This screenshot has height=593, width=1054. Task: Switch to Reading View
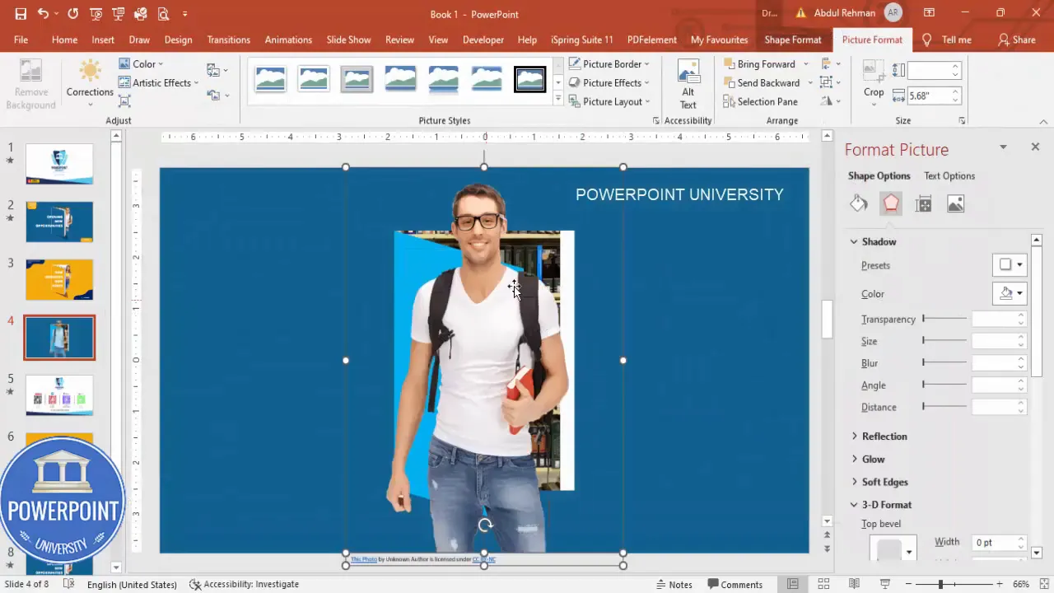(x=854, y=584)
